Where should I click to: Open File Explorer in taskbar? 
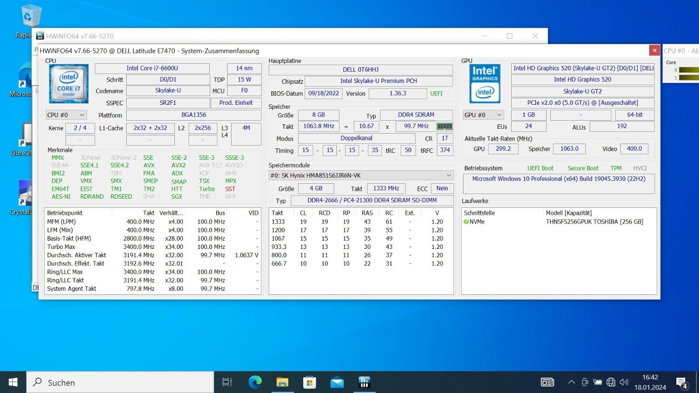pyautogui.click(x=282, y=383)
